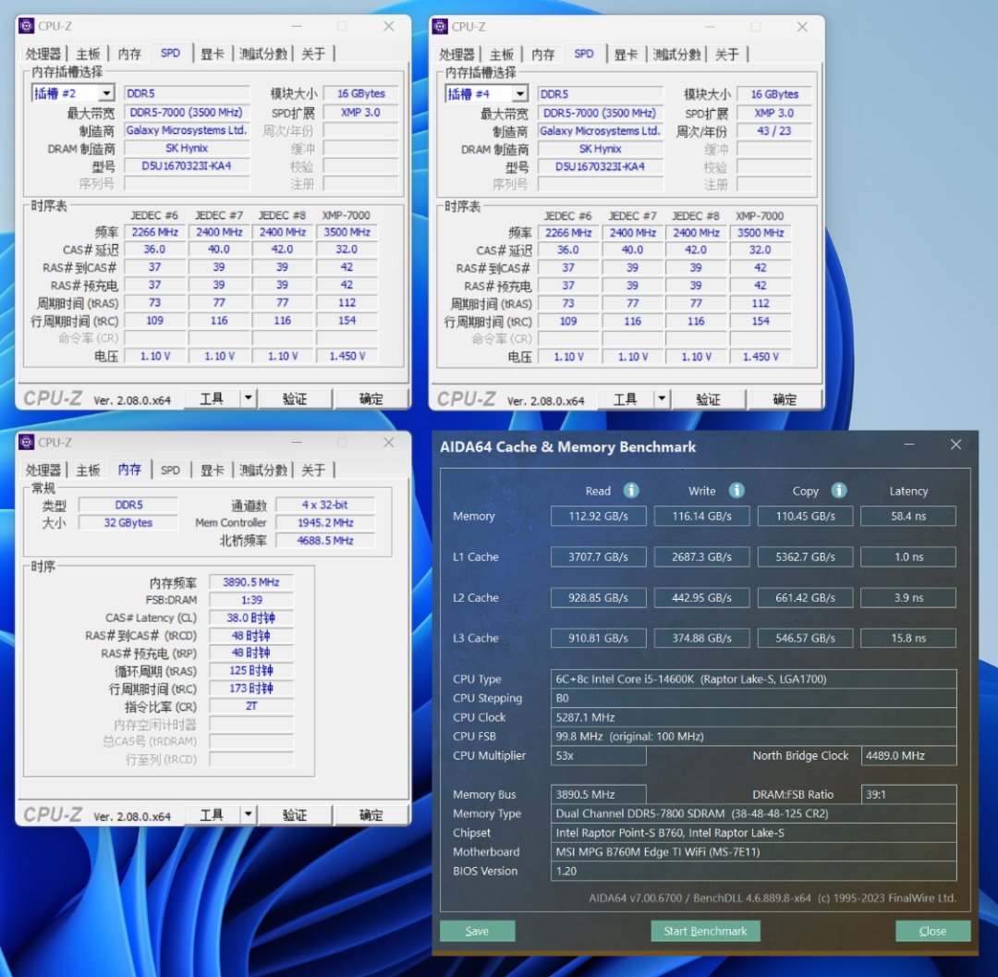This screenshot has width=998, height=977.
Task: Click Memory Write value 116.14 GB/s
Action: 701,516
